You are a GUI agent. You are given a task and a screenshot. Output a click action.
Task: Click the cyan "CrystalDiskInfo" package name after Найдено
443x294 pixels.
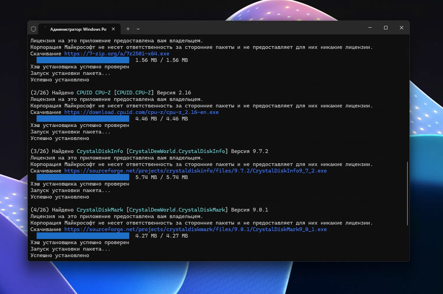[x=100, y=151]
